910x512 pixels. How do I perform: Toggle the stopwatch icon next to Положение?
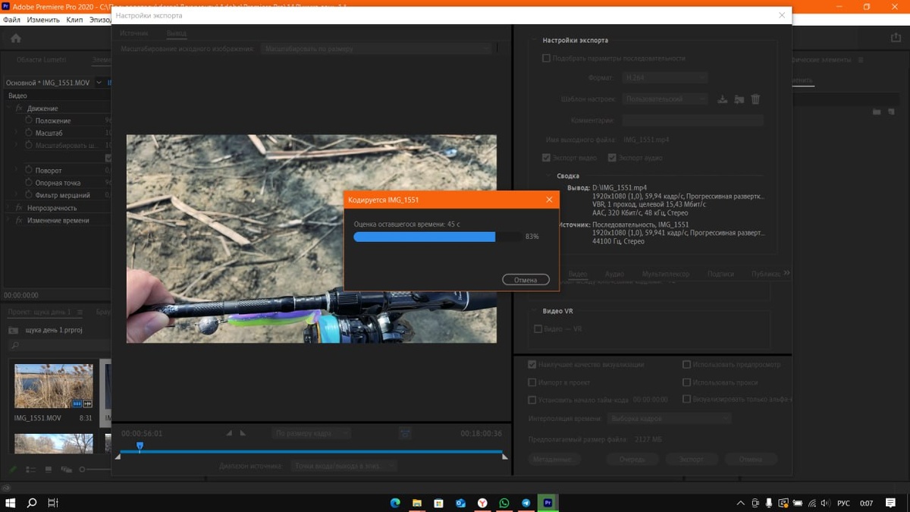click(x=29, y=121)
